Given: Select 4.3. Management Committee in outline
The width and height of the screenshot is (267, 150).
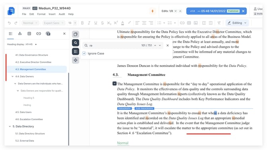Looking at the screenshot, I should 37,69.
